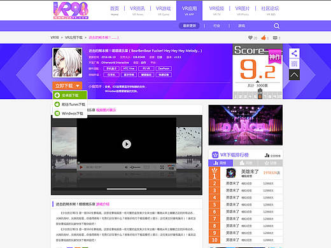Open rank 1 entry 英雄来了
The height and width of the screenshot is (248, 331).
point(250,171)
